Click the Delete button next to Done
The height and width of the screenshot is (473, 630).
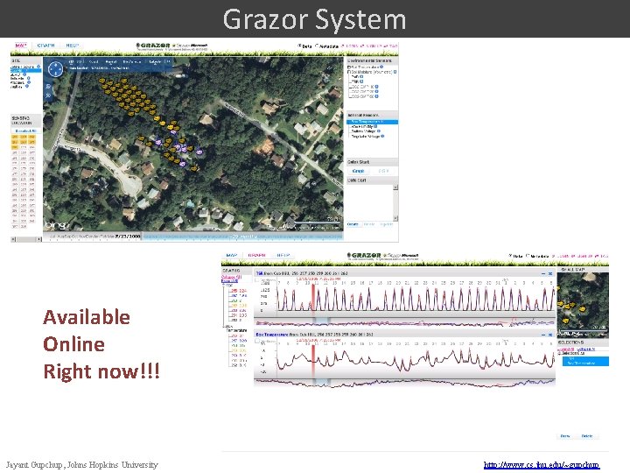click(587, 436)
